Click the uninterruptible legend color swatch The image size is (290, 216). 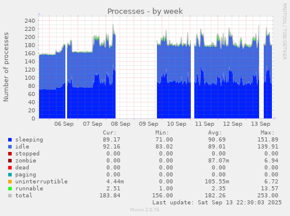click(x=10, y=182)
